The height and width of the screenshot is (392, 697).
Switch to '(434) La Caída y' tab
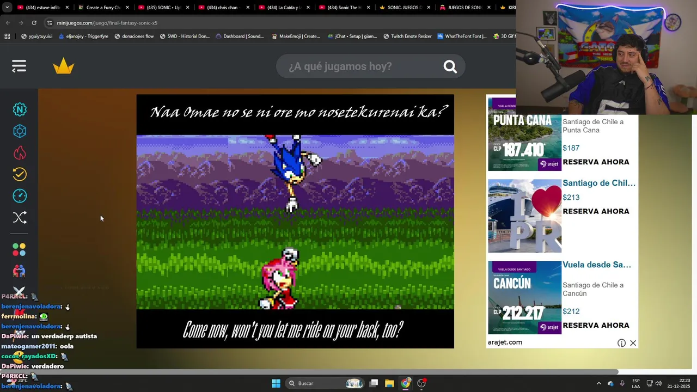click(x=285, y=8)
